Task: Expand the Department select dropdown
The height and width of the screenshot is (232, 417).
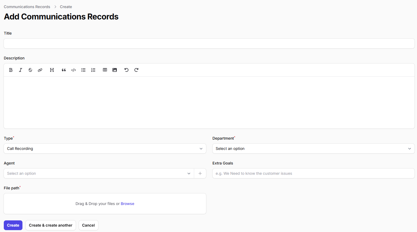Action: click(313, 149)
